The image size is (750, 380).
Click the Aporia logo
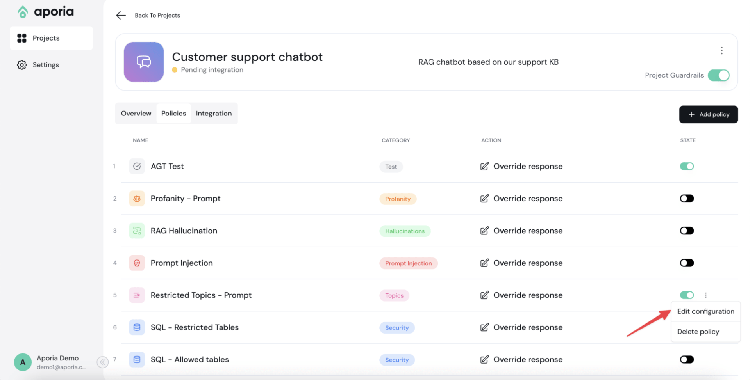coord(45,12)
